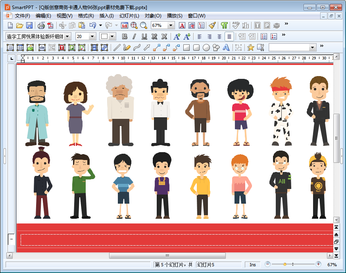This screenshot has height=273, width=346.
Task: Toggle bulleted list
Action: tap(264, 36)
